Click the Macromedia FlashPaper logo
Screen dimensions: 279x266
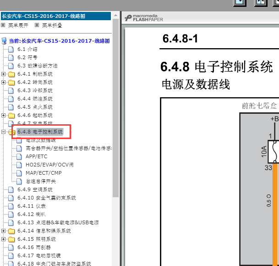pyautogui.click(x=143, y=18)
